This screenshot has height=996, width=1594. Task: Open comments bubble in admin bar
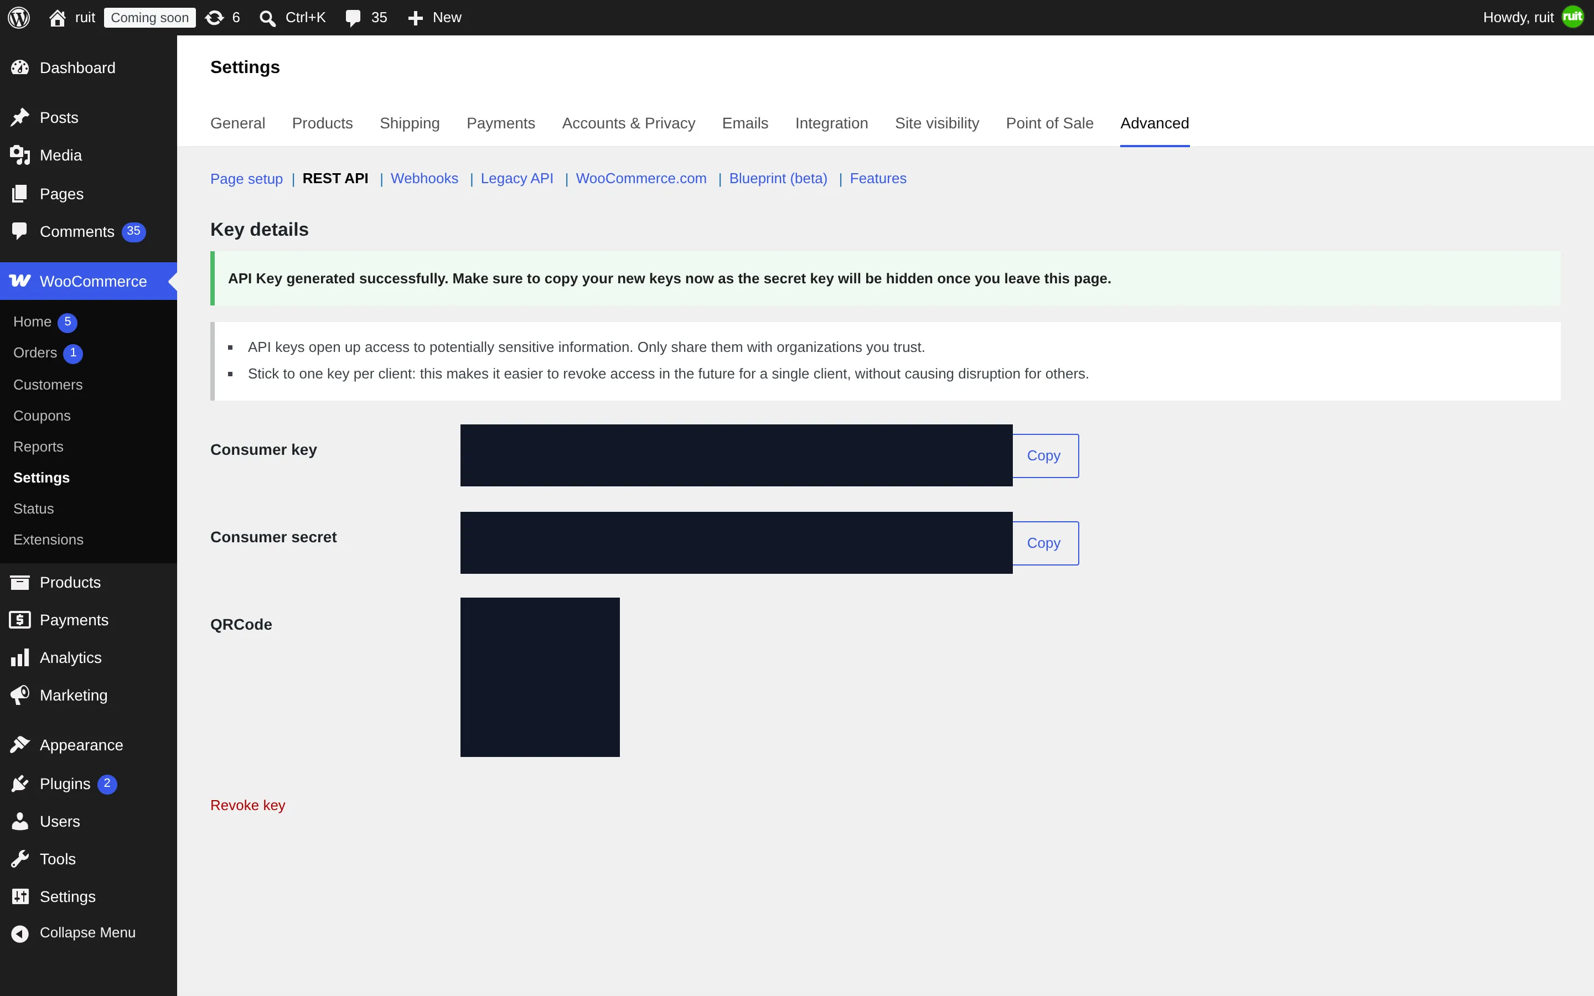(353, 18)
